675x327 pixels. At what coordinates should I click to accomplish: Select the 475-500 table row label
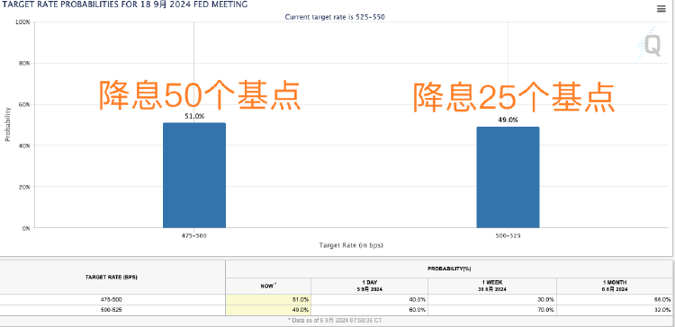click(x=112, y=299)
